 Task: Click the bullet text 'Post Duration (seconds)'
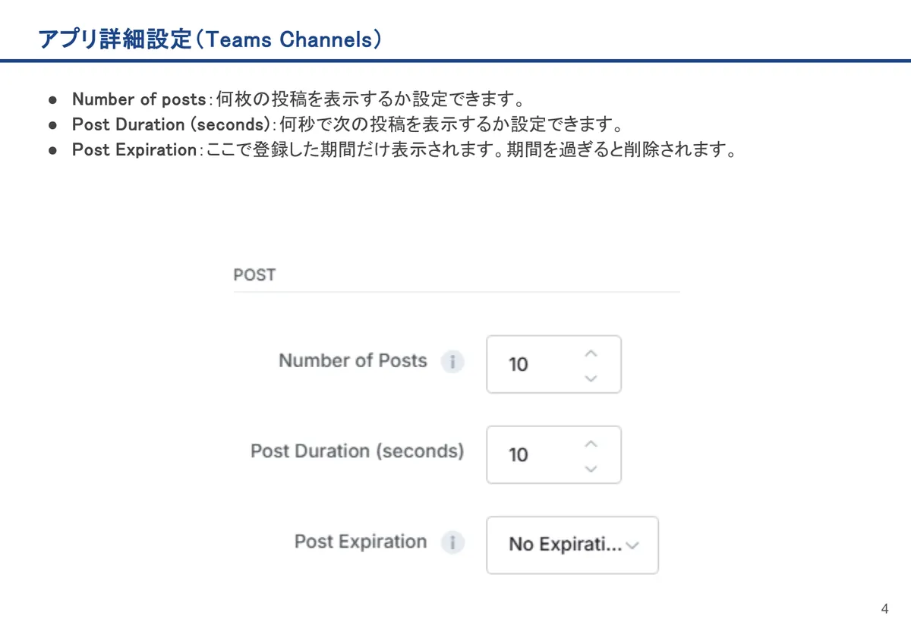click(171, 124)
